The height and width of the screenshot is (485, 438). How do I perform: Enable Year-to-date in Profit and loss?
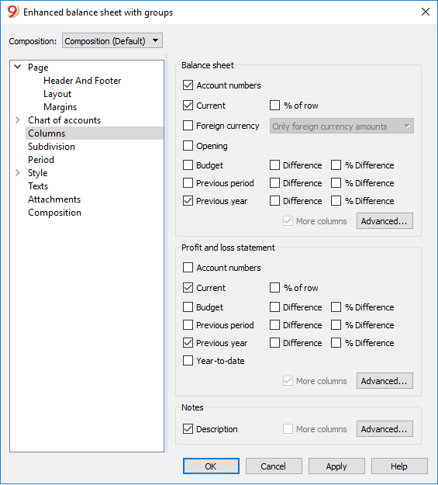(188, 360)
